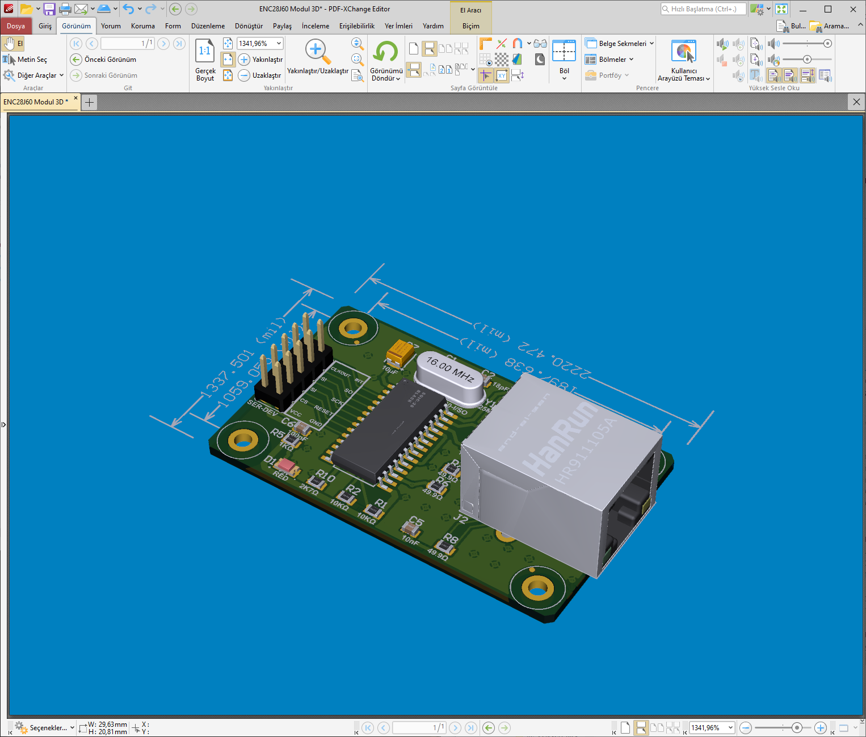Expand the Diğer Araçlar dropdown
The width and height of the screenshot is (866, 737).
(x=61, y=75)
